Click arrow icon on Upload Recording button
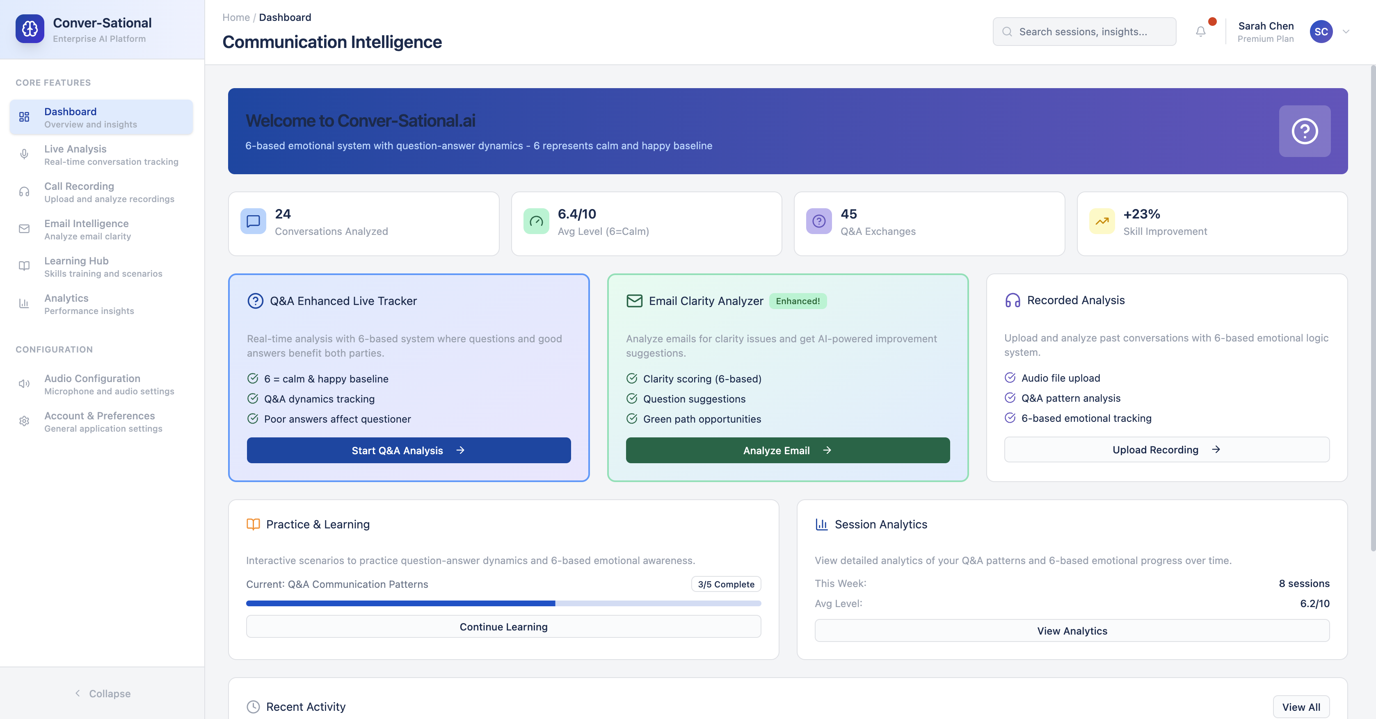The image size is (1376, 719). pos(1216,449)
